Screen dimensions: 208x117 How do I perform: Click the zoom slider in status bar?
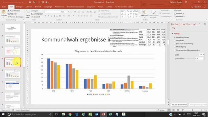192,110
